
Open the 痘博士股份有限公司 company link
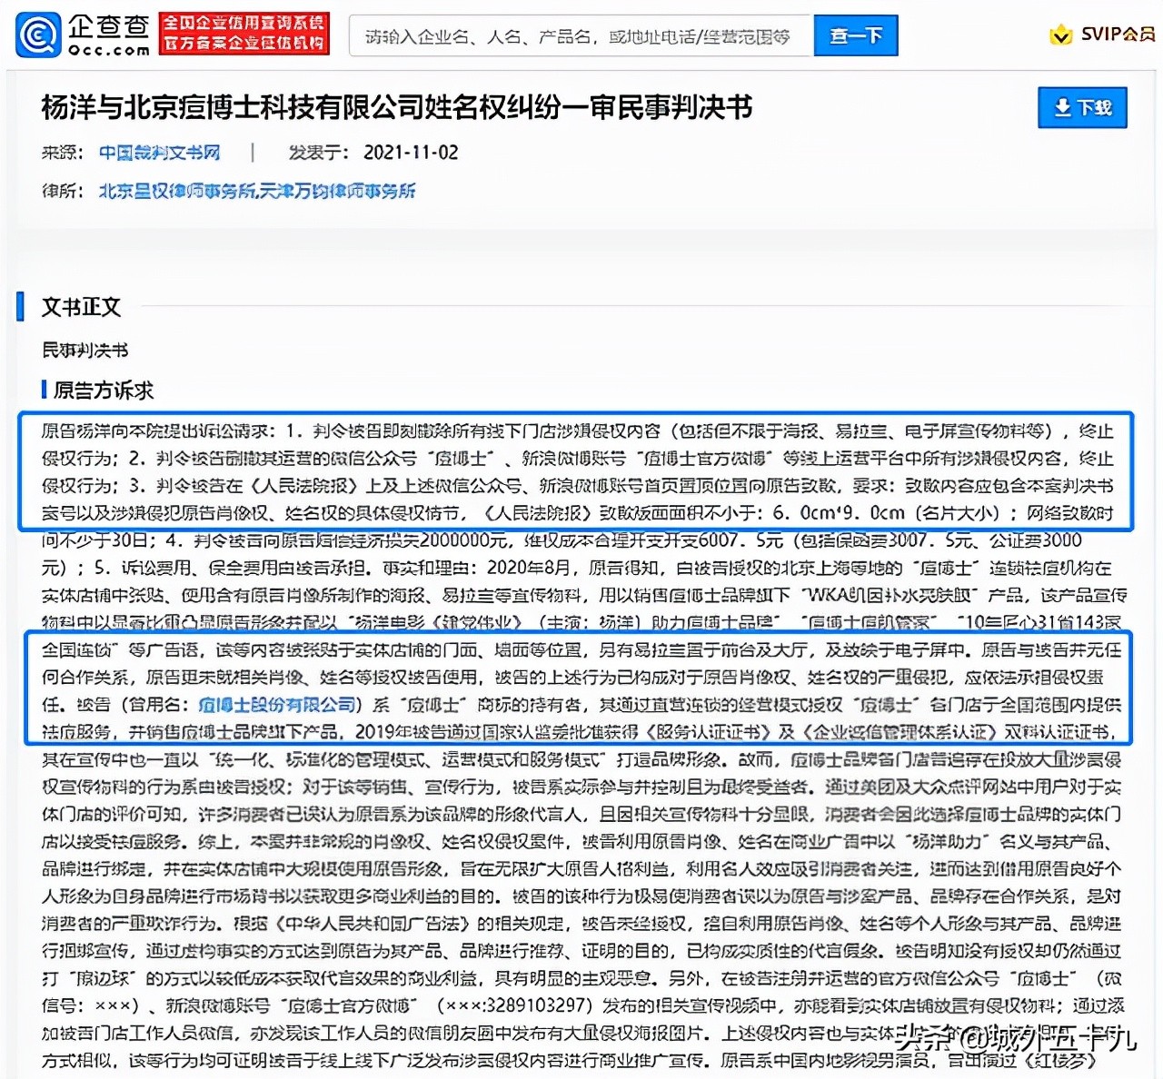pos(276,703)
